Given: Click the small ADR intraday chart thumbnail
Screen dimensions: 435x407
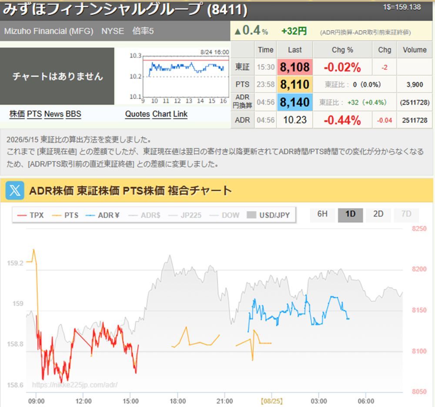Looking at the screenshot, I should click(x=179, y=77).
